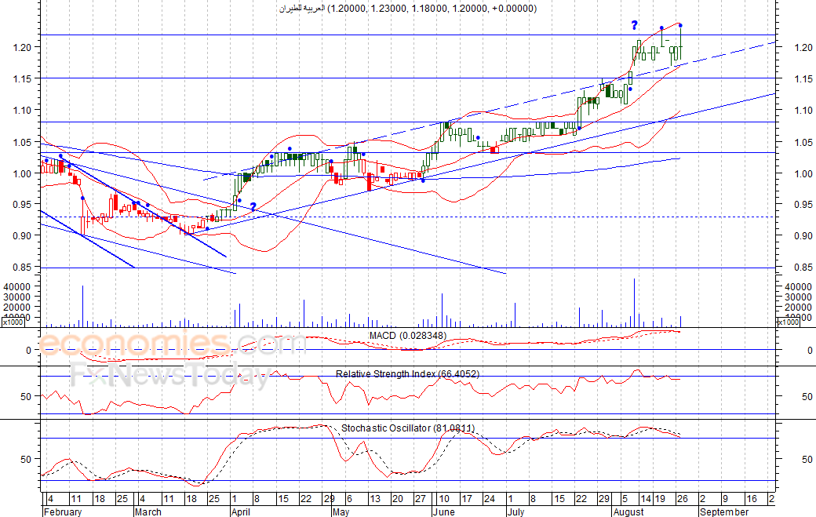Click date label 14 under August
Image resolution: width=816 pixels, height=517 pixels.
[x=646, y=499]
